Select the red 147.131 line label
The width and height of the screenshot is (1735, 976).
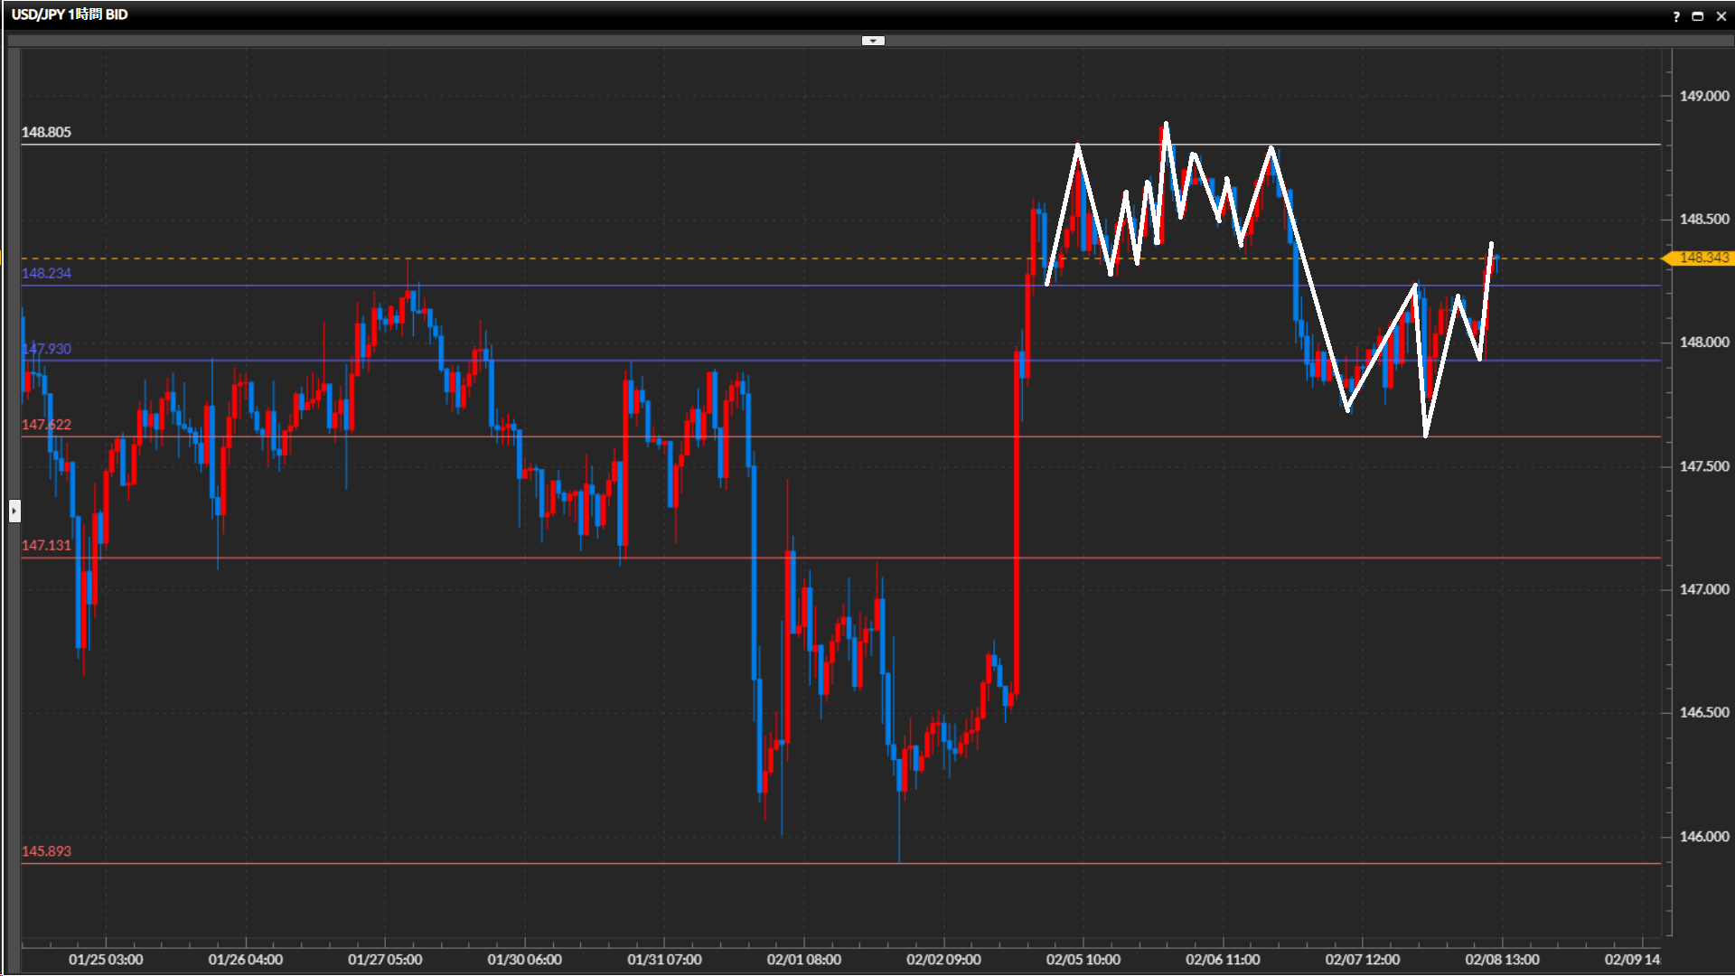pos(46,546)
